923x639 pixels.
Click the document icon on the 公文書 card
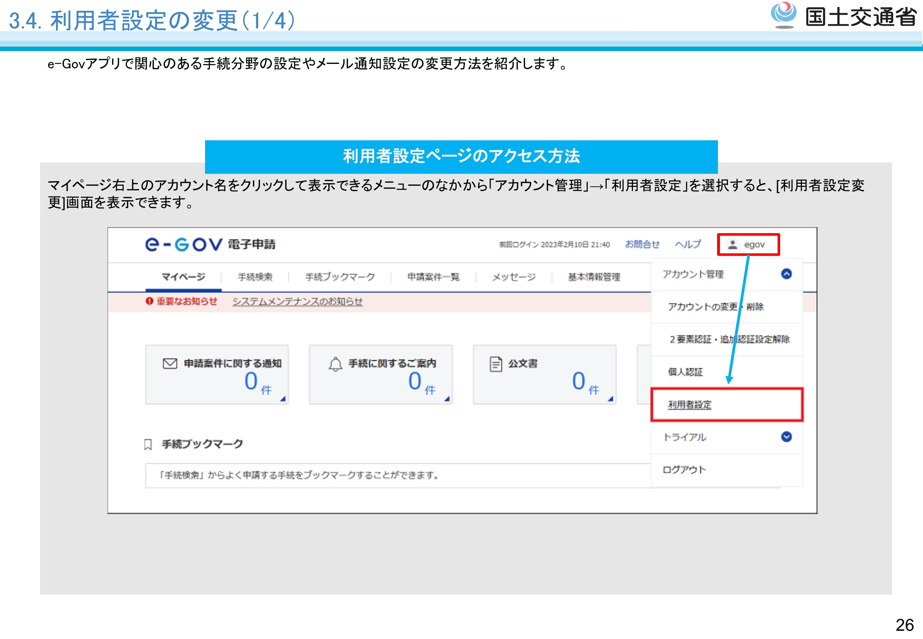pyautogui.click(x=496, y=364)
